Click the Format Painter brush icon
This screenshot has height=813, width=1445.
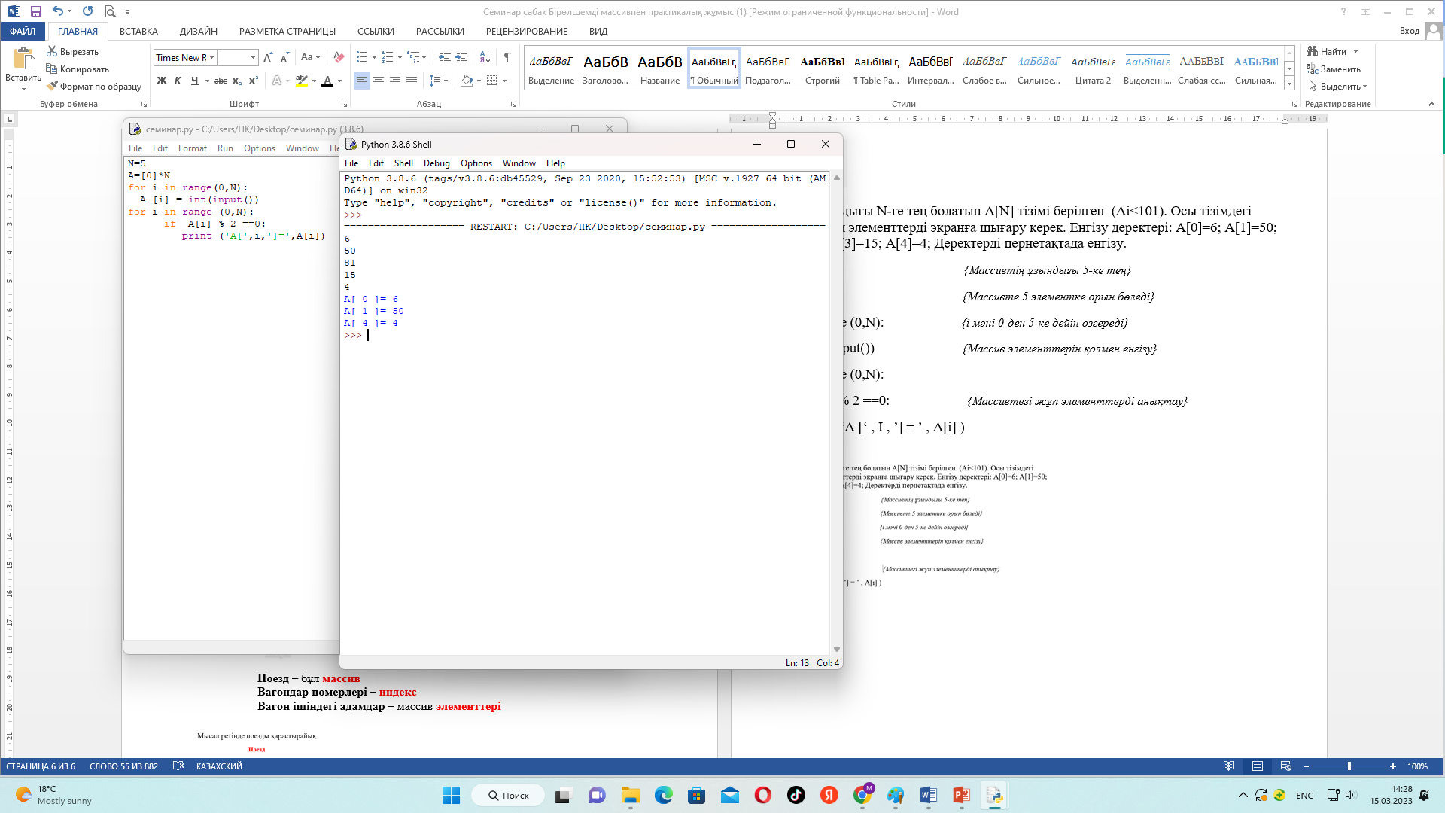[x=52, y=86]
